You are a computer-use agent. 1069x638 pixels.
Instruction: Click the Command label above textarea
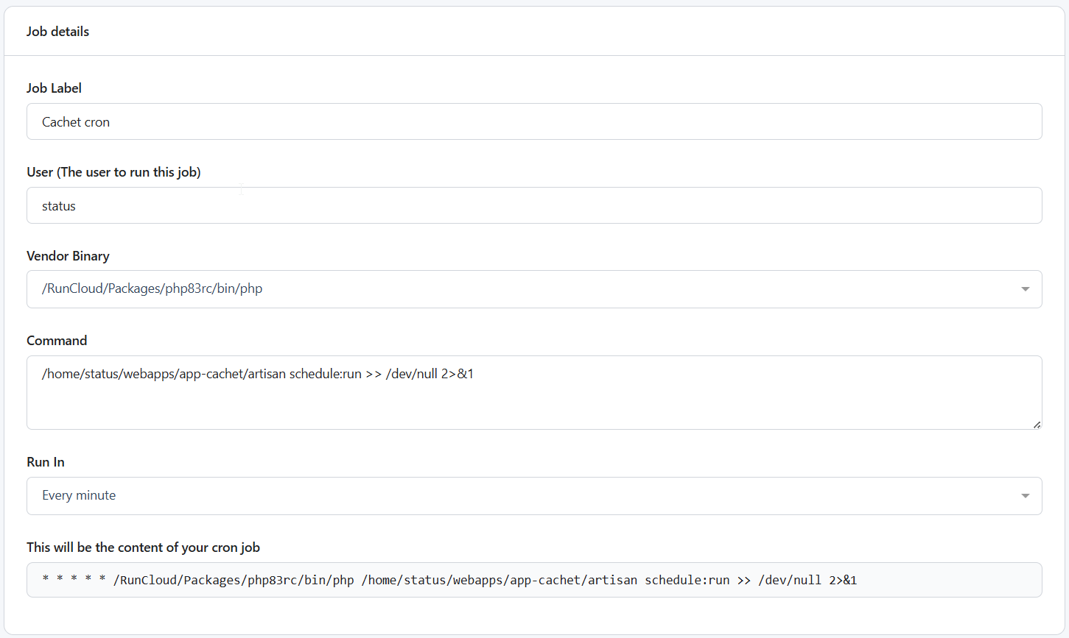coord(57,341)
